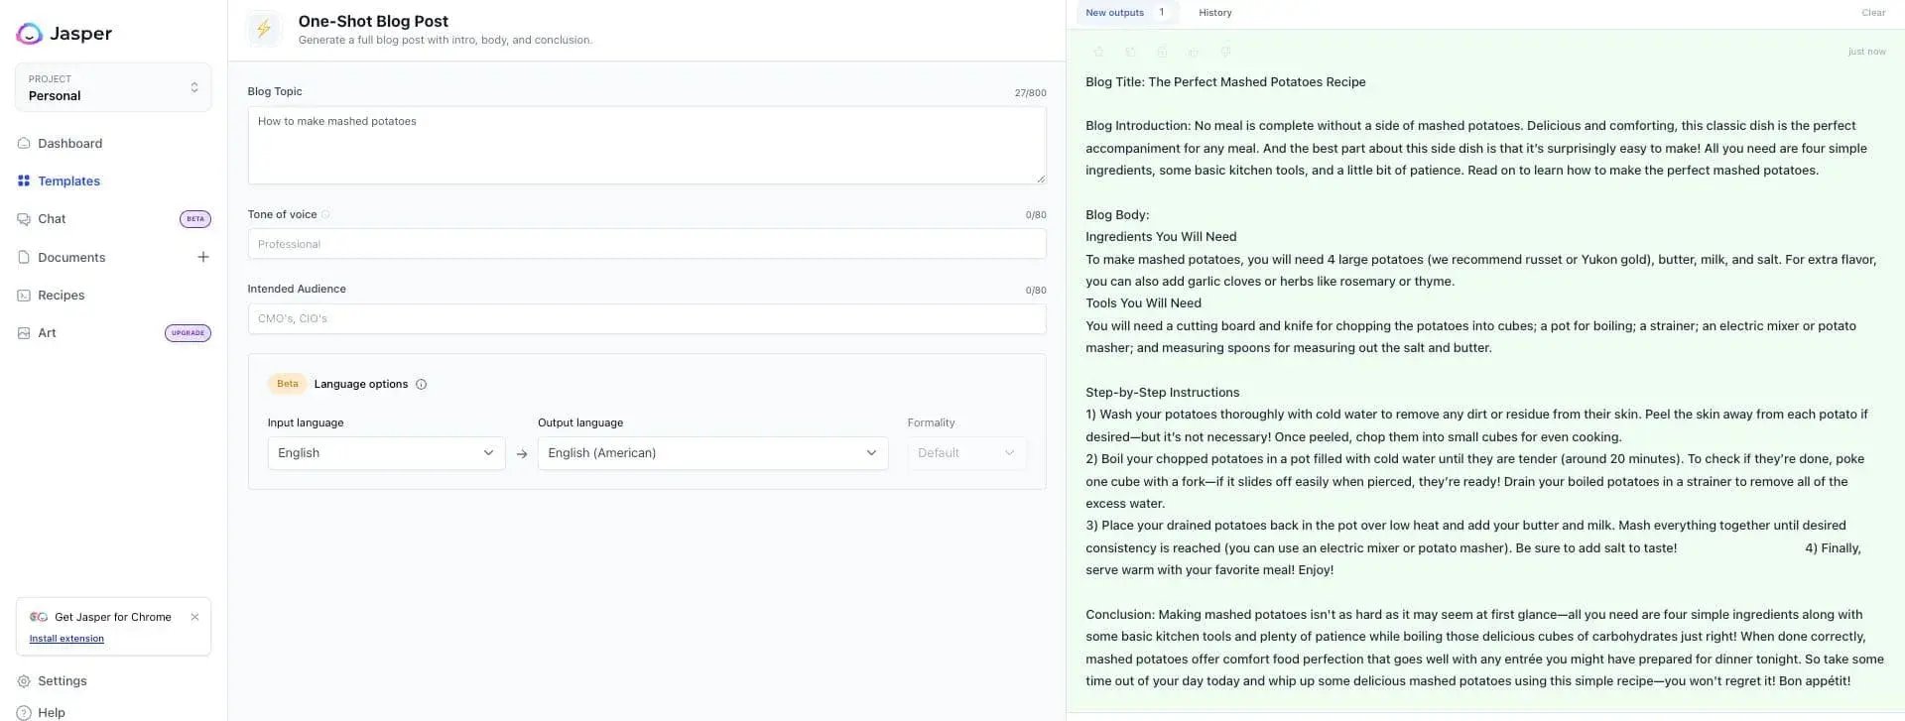Click the BETA badge beside Chat
1905x721 pixels.
195,219
